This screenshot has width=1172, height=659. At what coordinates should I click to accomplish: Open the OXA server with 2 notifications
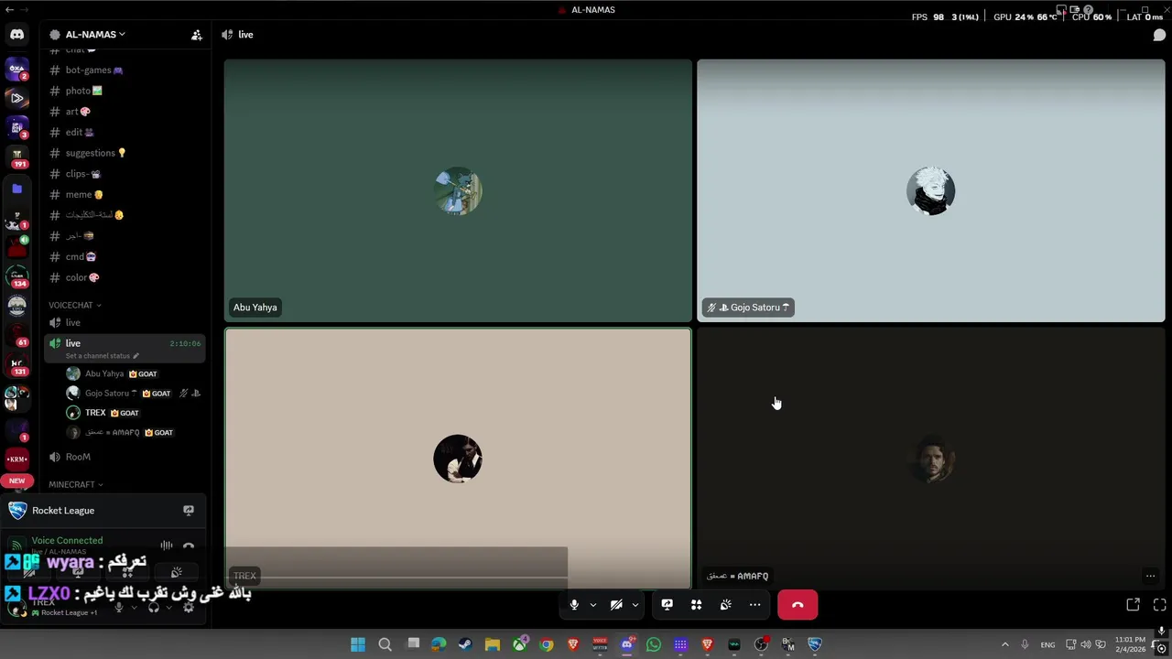click(16, 69)
